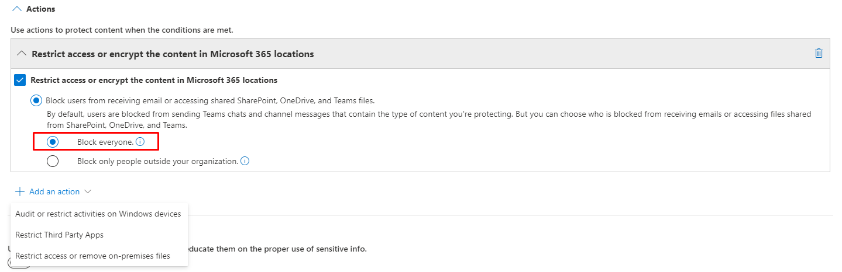Viewport: 842px width, 272px height.
Task: Click the Add an action link text
Action: coord(54,191)
